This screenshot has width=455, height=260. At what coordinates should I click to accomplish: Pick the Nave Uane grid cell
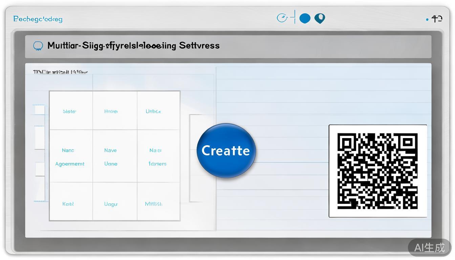(111, 157)
